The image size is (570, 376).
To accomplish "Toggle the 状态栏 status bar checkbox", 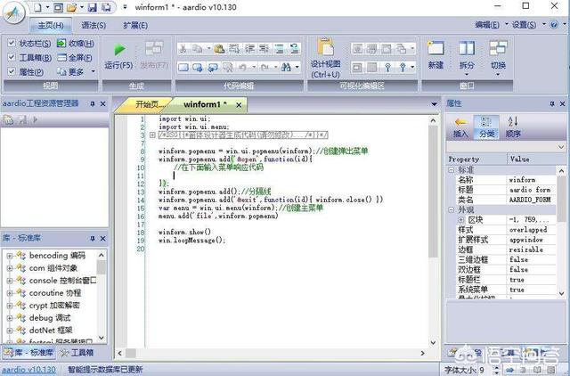I will pos(10,44).
